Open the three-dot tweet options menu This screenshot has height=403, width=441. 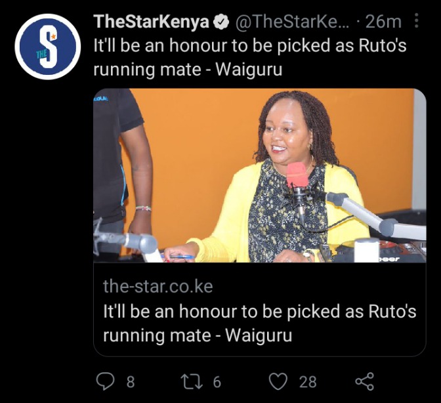tap(417, 21)
